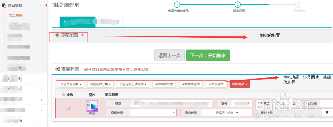Screen dimensions: 333x127
Task: Select the teal active shop tab
Action: pos(78,22)
